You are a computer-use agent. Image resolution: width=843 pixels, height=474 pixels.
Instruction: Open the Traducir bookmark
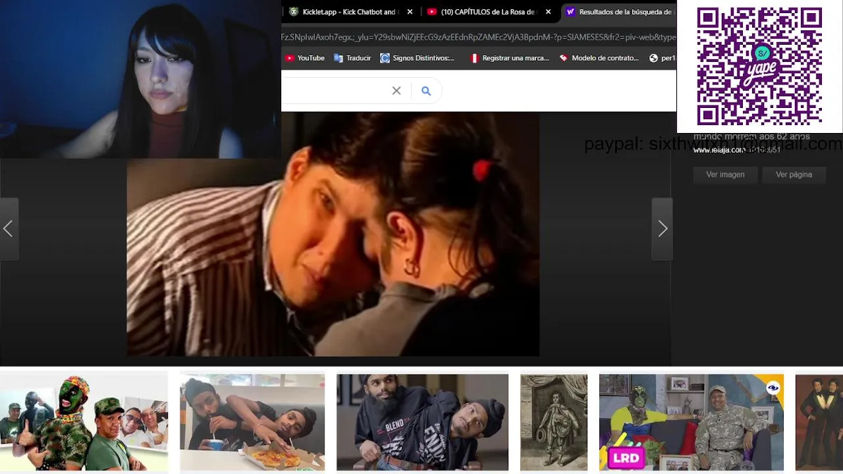pyautogui.click(x=352, y=58)
